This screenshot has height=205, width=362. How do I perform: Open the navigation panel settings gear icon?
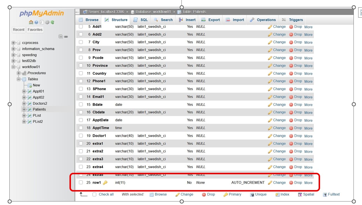click(x=47, y=22)
